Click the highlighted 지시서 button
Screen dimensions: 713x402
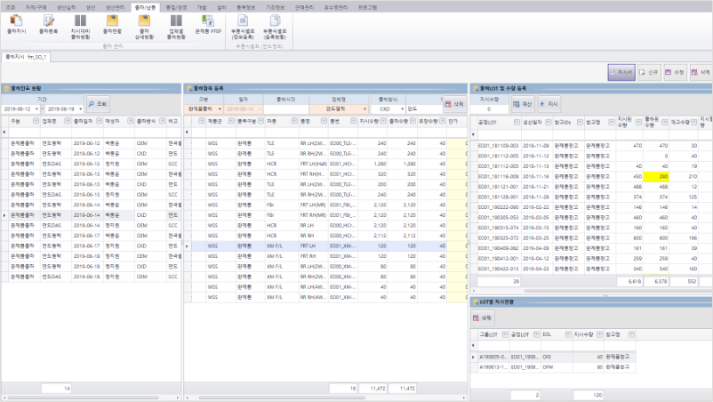[x=621, y=72]
